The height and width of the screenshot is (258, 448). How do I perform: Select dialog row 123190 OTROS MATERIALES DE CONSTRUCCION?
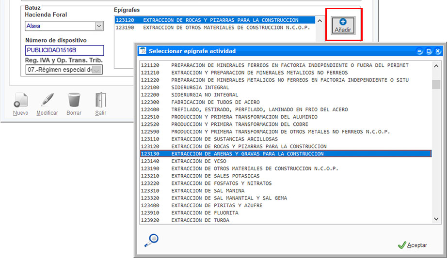tap(286, 168)
